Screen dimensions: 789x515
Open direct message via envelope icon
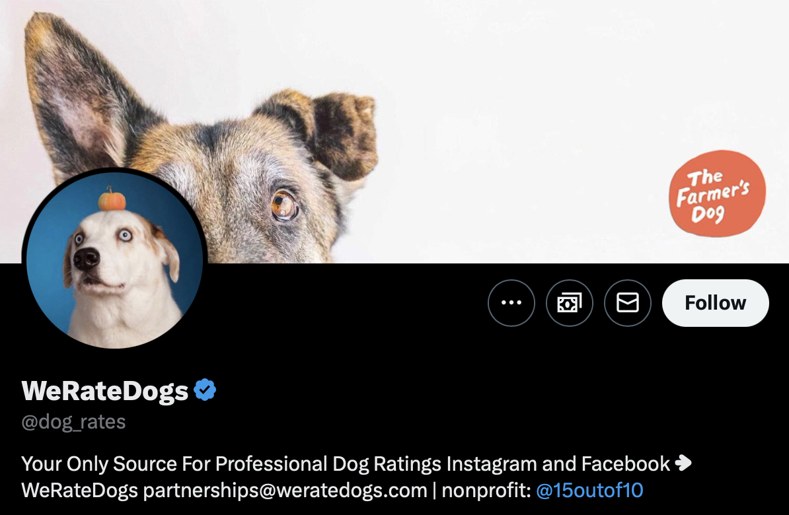pos(628,303)
